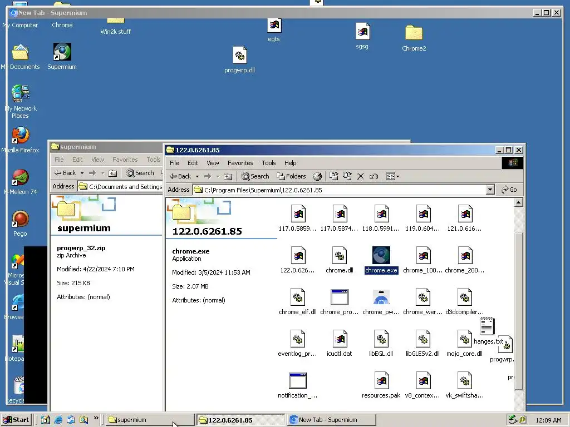Open Help menu in 122.0.6261.85 window
Screen dimensions: 570x427
pos(290,163)
